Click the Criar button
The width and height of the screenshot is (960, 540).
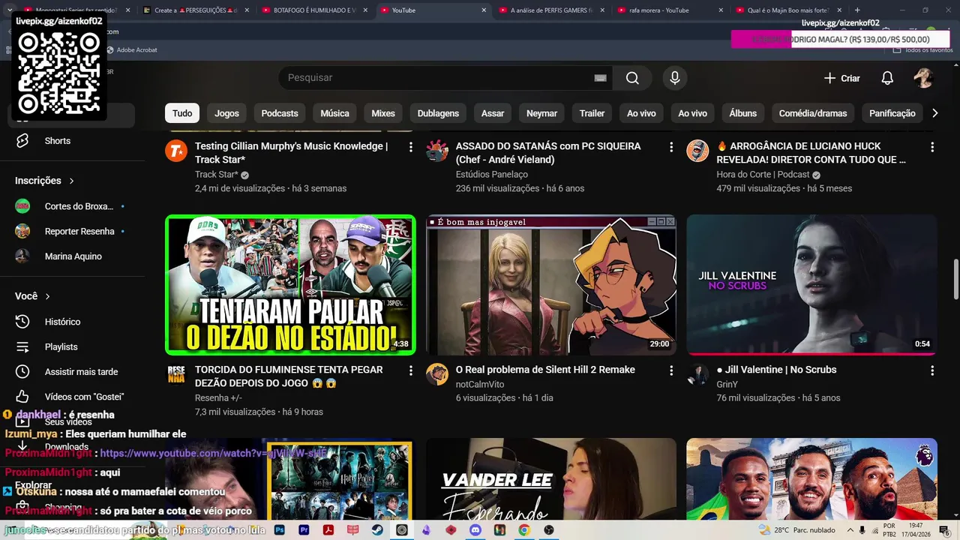(x=841, y=78)
